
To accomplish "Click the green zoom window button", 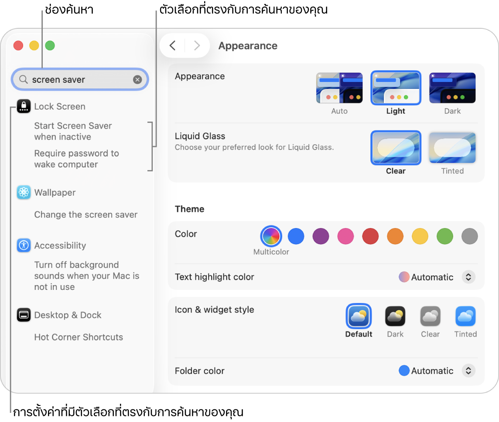I will (50, 45).
